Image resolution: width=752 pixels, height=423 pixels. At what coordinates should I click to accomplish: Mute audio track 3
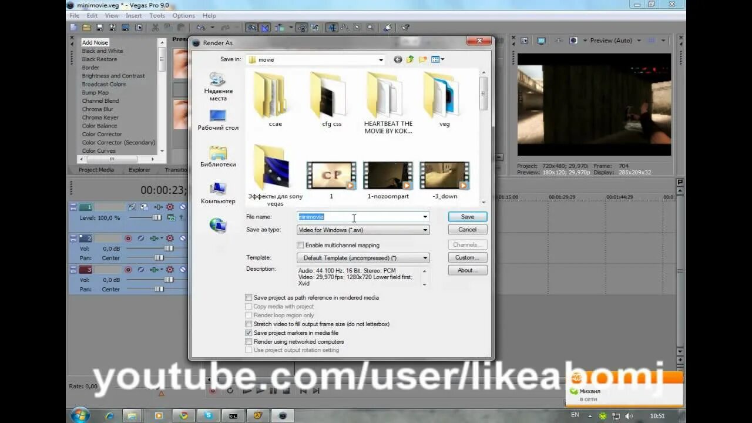(183, 270)
